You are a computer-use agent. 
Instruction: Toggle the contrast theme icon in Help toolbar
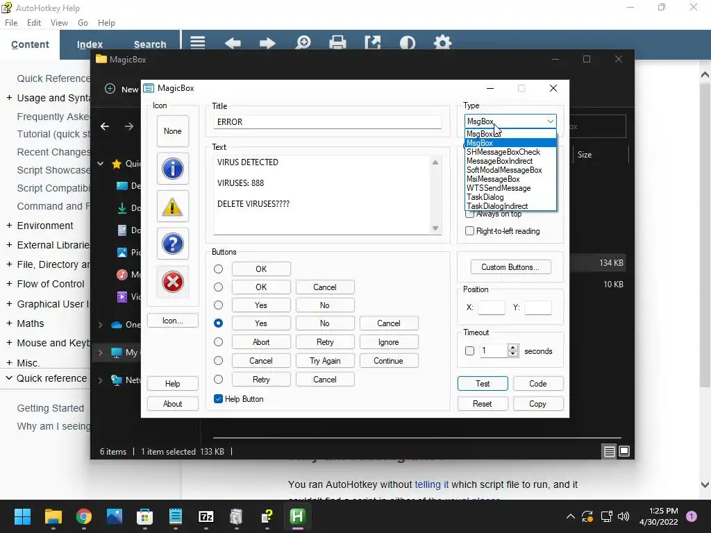(407, 44)
